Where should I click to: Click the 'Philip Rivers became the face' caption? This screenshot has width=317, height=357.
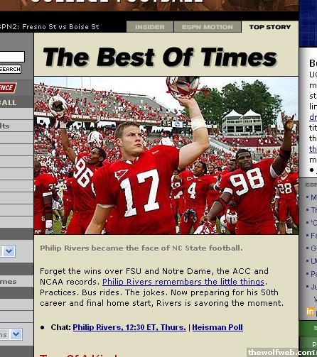(141, 248)
